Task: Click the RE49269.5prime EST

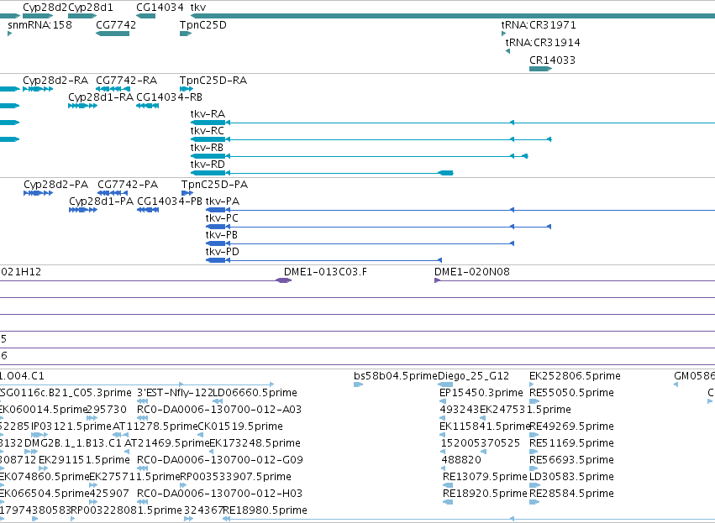Action: point(534,435)
